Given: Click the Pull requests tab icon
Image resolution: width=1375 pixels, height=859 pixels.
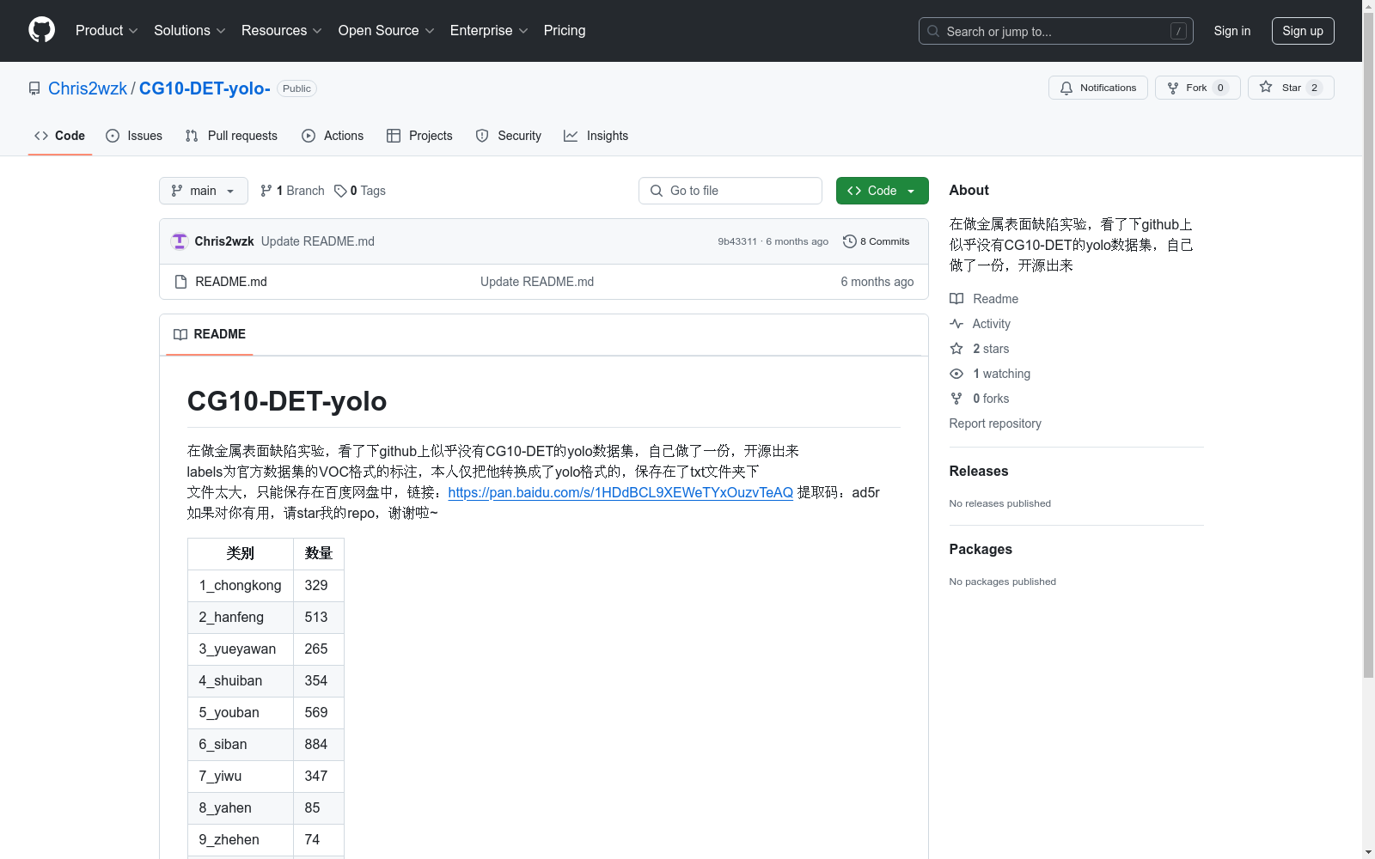Looking at the screenshot, I should [192, 136].
